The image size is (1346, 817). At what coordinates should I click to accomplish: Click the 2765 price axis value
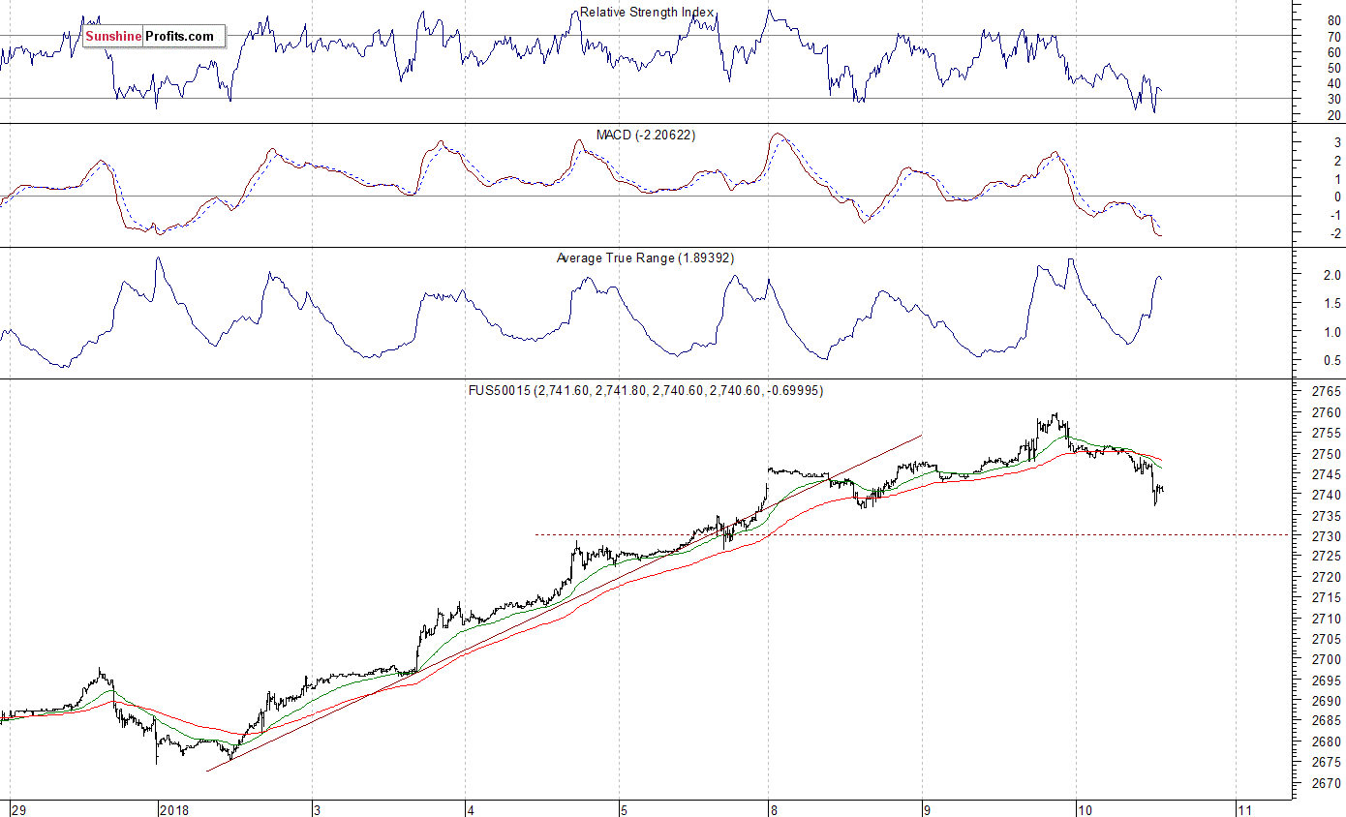1326,392
